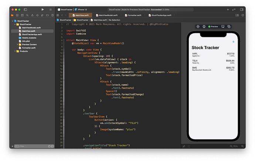Inspect the preview with the second canvas icon
The height and width of the screenshot is (161, 255).
[x=204, y=27]
